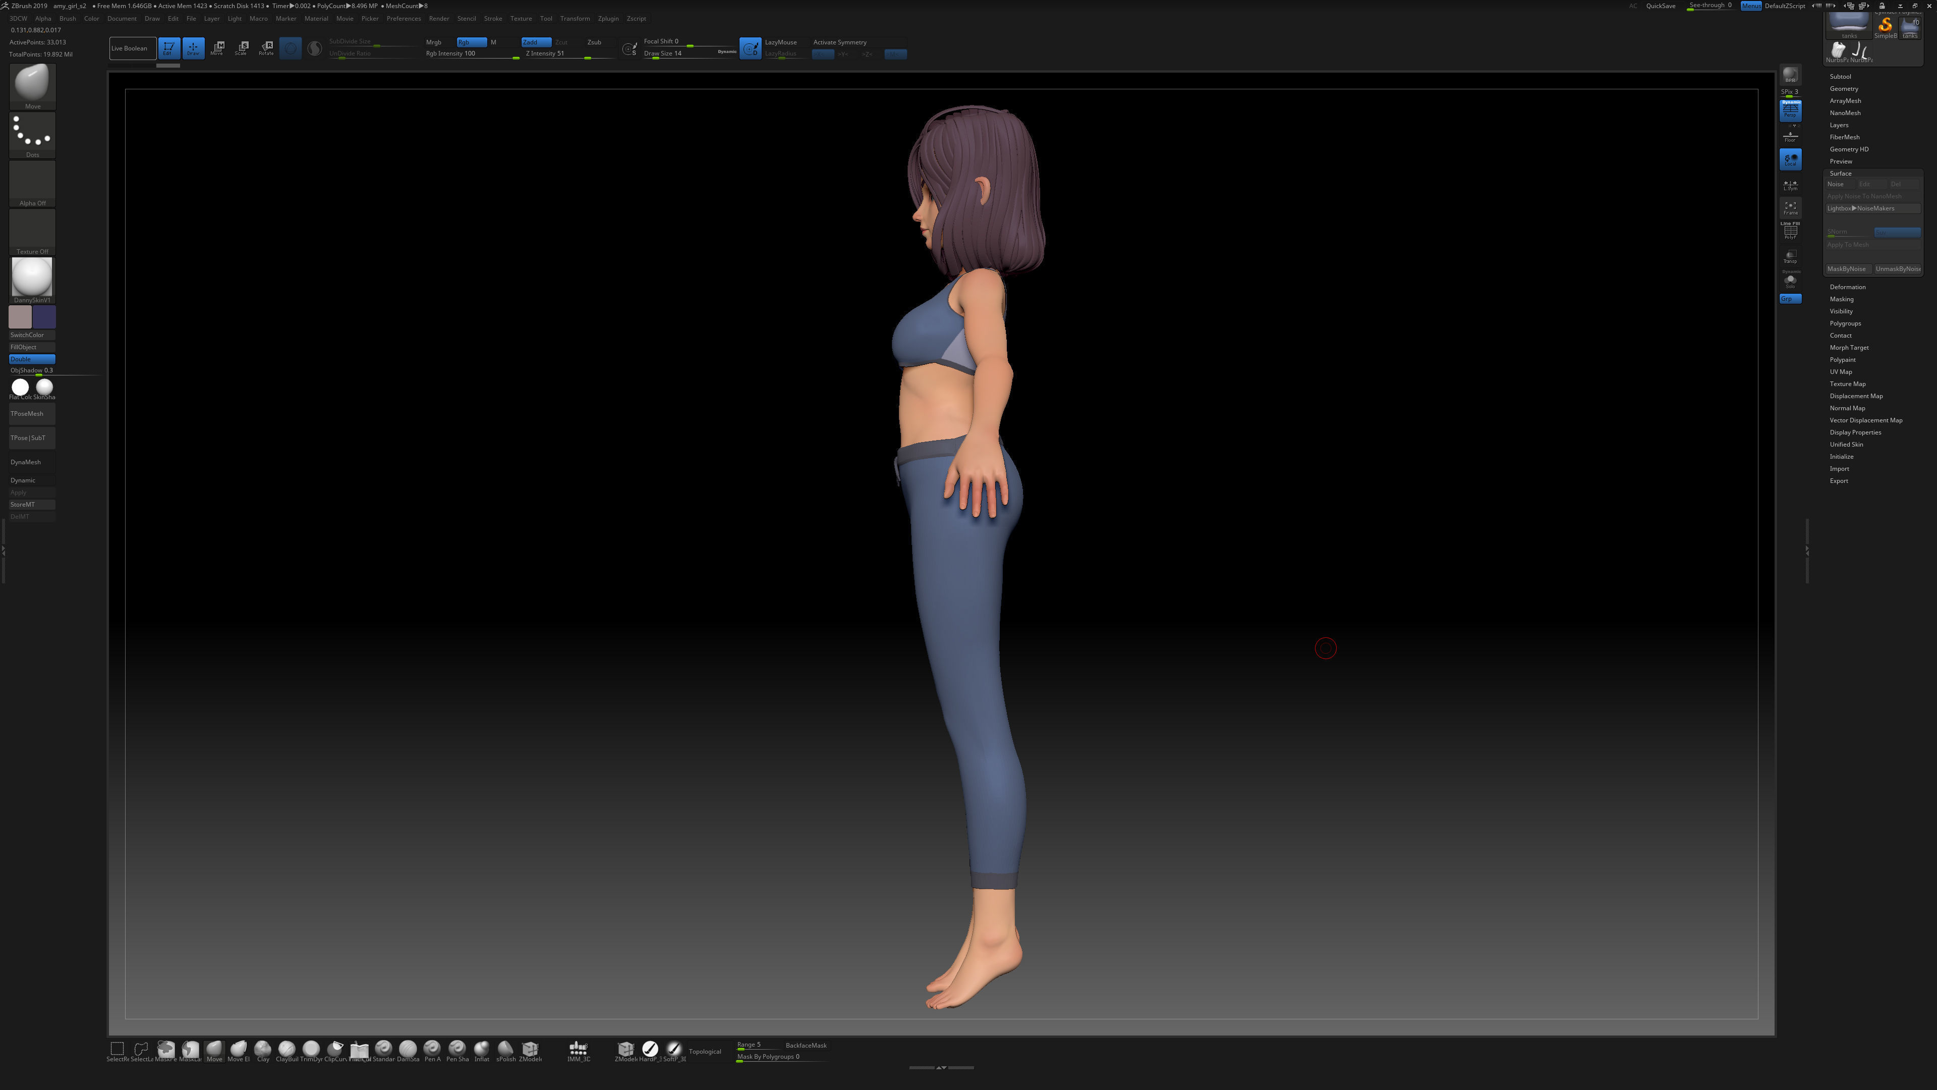1937x1090 pixels.
Task: Expand the Deformation section
Action: click(1847, 287)
